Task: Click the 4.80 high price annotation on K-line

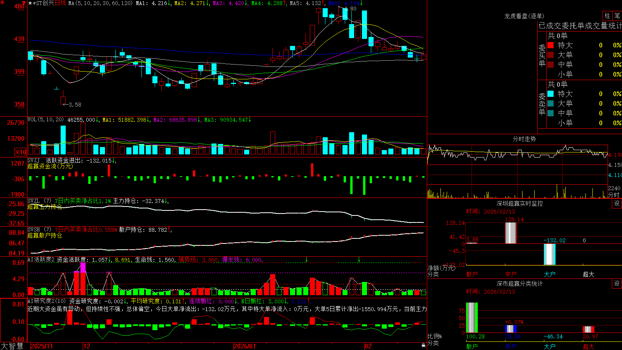Action: (350, 9)
